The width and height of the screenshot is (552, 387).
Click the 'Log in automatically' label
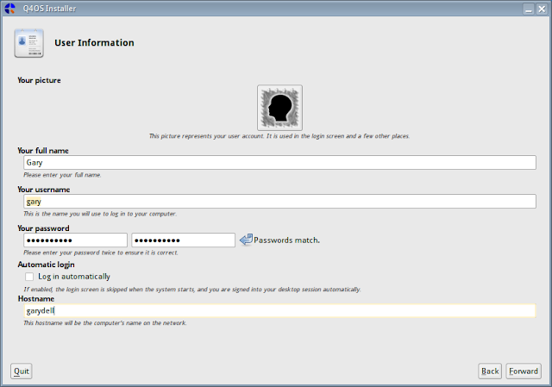(74, 277)
